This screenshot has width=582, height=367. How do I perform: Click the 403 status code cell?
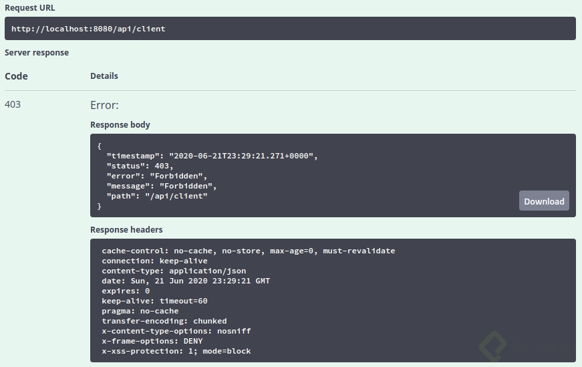pos(13,104)
